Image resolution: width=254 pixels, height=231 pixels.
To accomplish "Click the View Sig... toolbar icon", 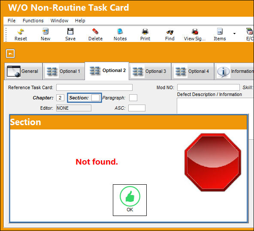I will pyautogui.click(x=195, y=34).
